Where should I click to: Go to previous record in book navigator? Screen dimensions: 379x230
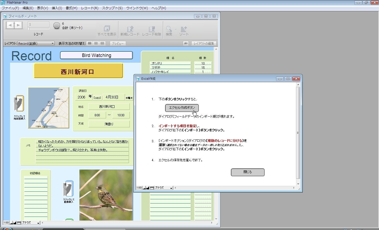10,25
